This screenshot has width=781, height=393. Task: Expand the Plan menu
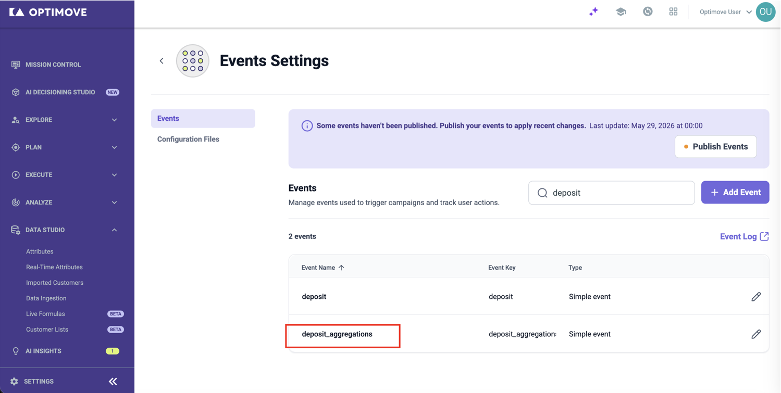[x=65, y=147]
